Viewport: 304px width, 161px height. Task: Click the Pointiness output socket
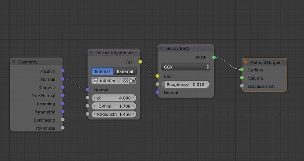(63, 128)
